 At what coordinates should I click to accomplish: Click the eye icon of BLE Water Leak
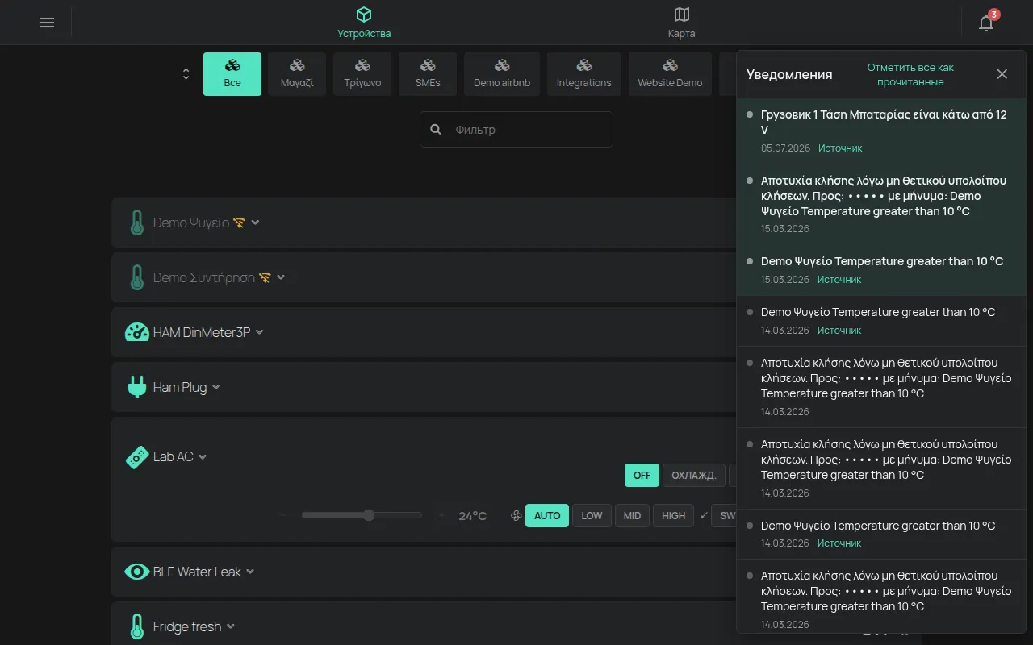point(137,572)
